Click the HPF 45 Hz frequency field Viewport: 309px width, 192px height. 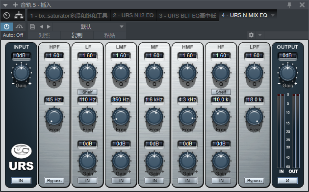pos(54,100)
